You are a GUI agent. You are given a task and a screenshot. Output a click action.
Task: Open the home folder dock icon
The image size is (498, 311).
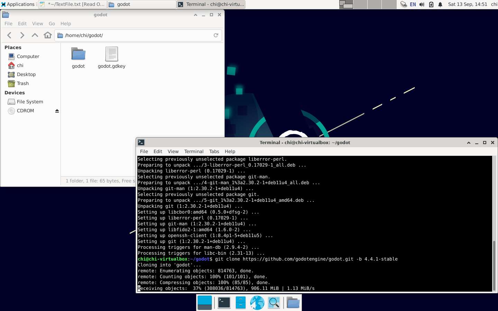pyautogui.click(x=293, y=303)
